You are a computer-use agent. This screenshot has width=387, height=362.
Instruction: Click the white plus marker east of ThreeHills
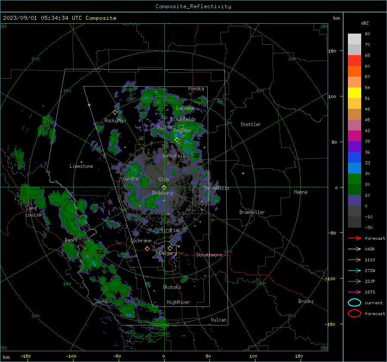[243, 173]
